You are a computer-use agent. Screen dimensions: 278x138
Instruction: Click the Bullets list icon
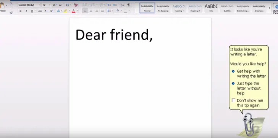[x=85, y=5]
